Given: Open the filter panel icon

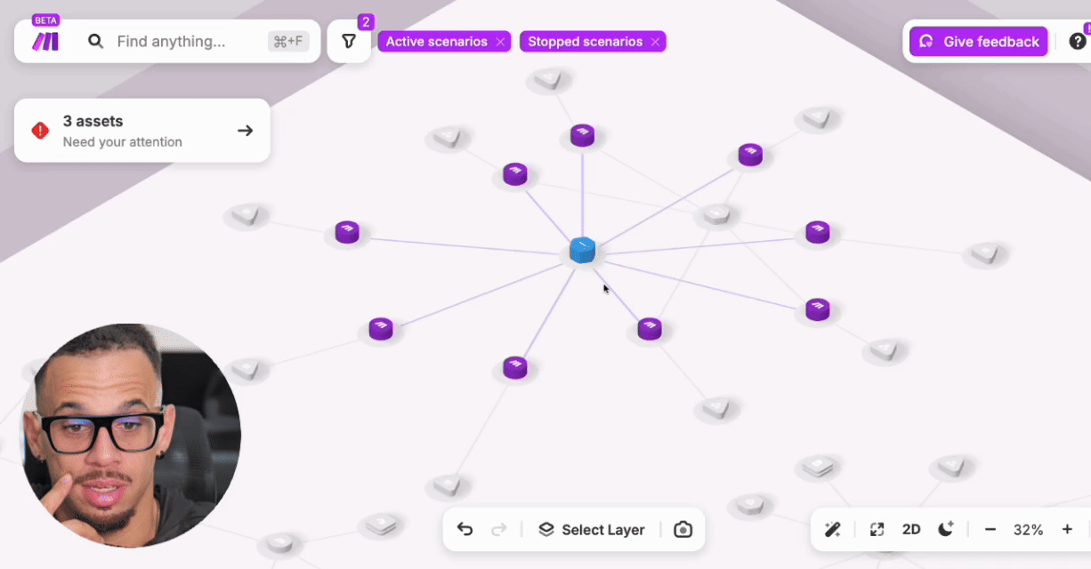Looking at the screenshot, I should pos(348,41).
